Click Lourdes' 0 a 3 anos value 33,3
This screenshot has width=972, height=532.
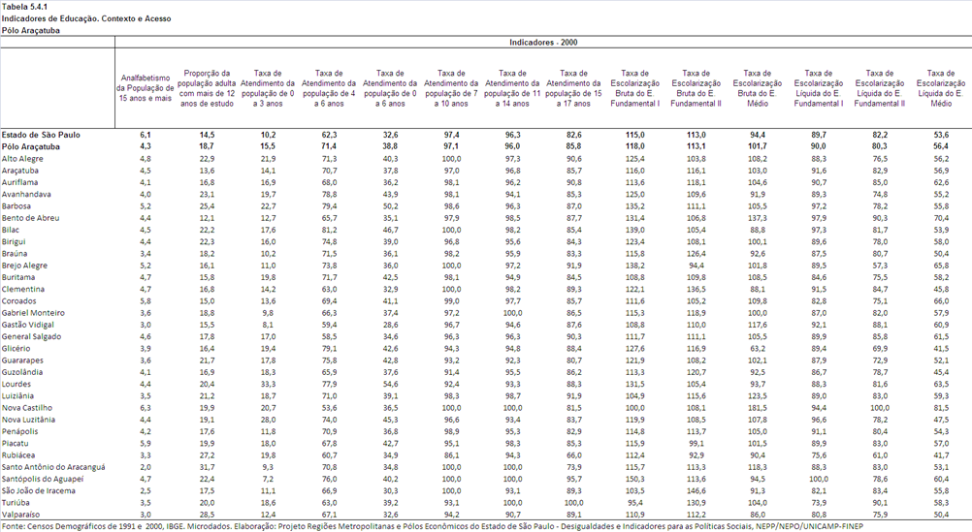coord(267,385)
